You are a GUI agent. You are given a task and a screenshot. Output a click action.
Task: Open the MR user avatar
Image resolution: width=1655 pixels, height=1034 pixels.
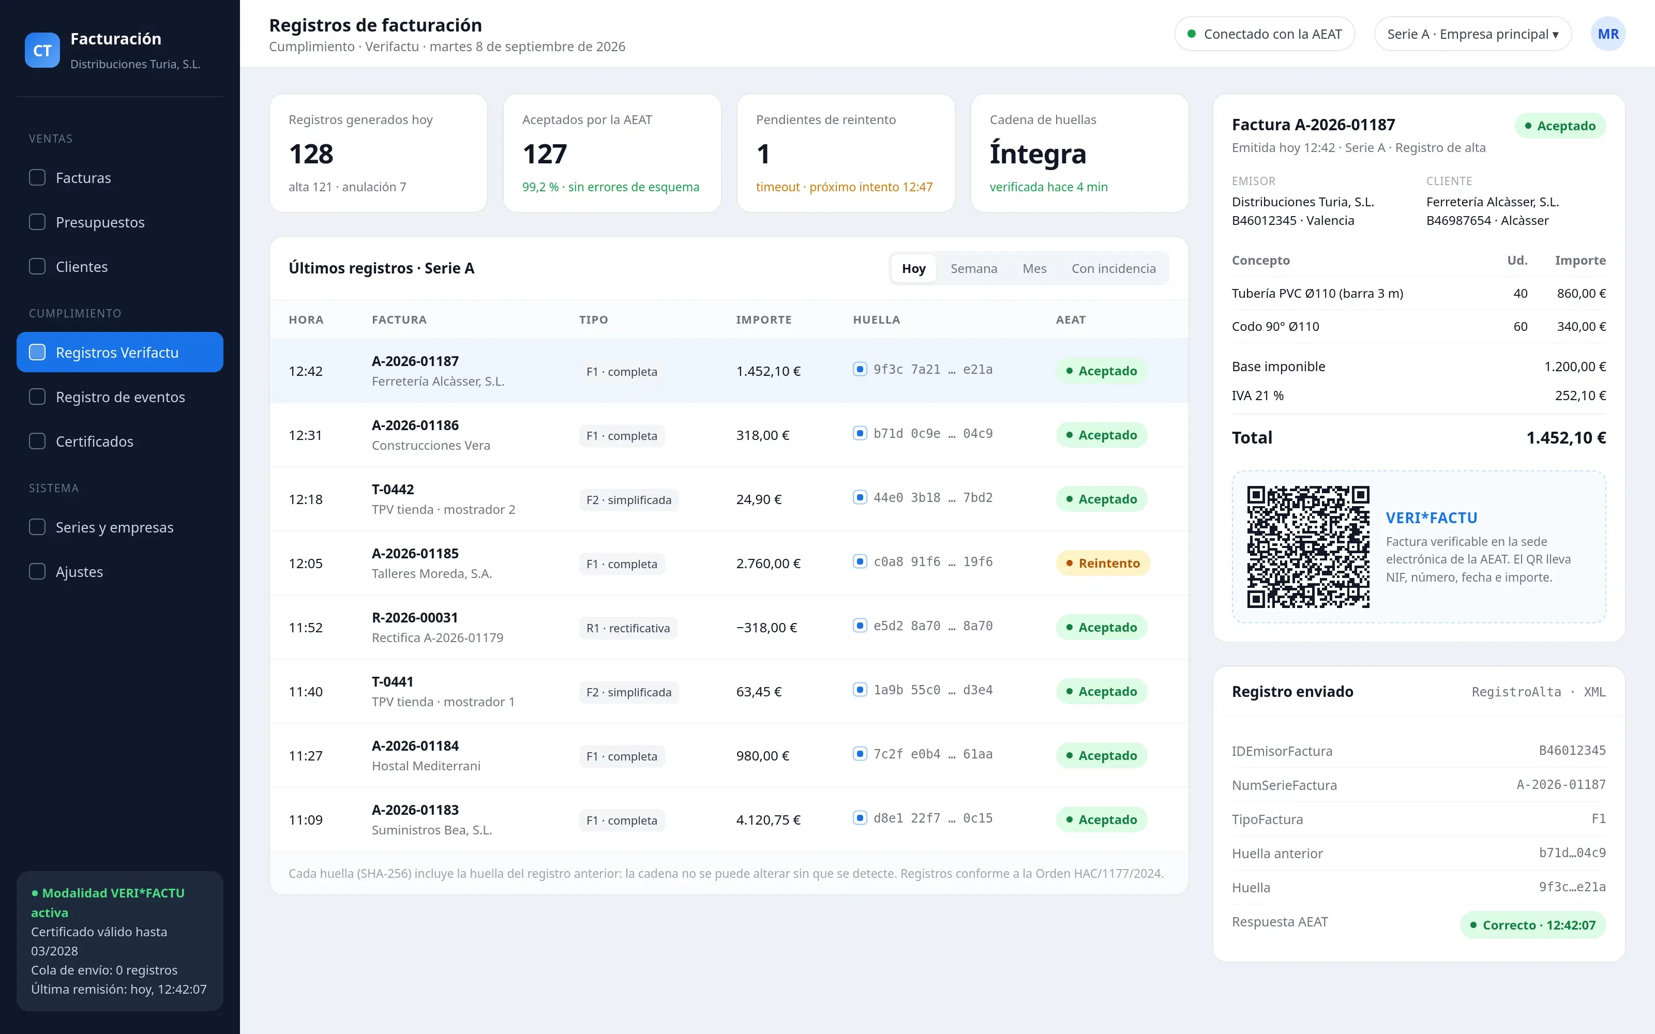point(1608,34)
